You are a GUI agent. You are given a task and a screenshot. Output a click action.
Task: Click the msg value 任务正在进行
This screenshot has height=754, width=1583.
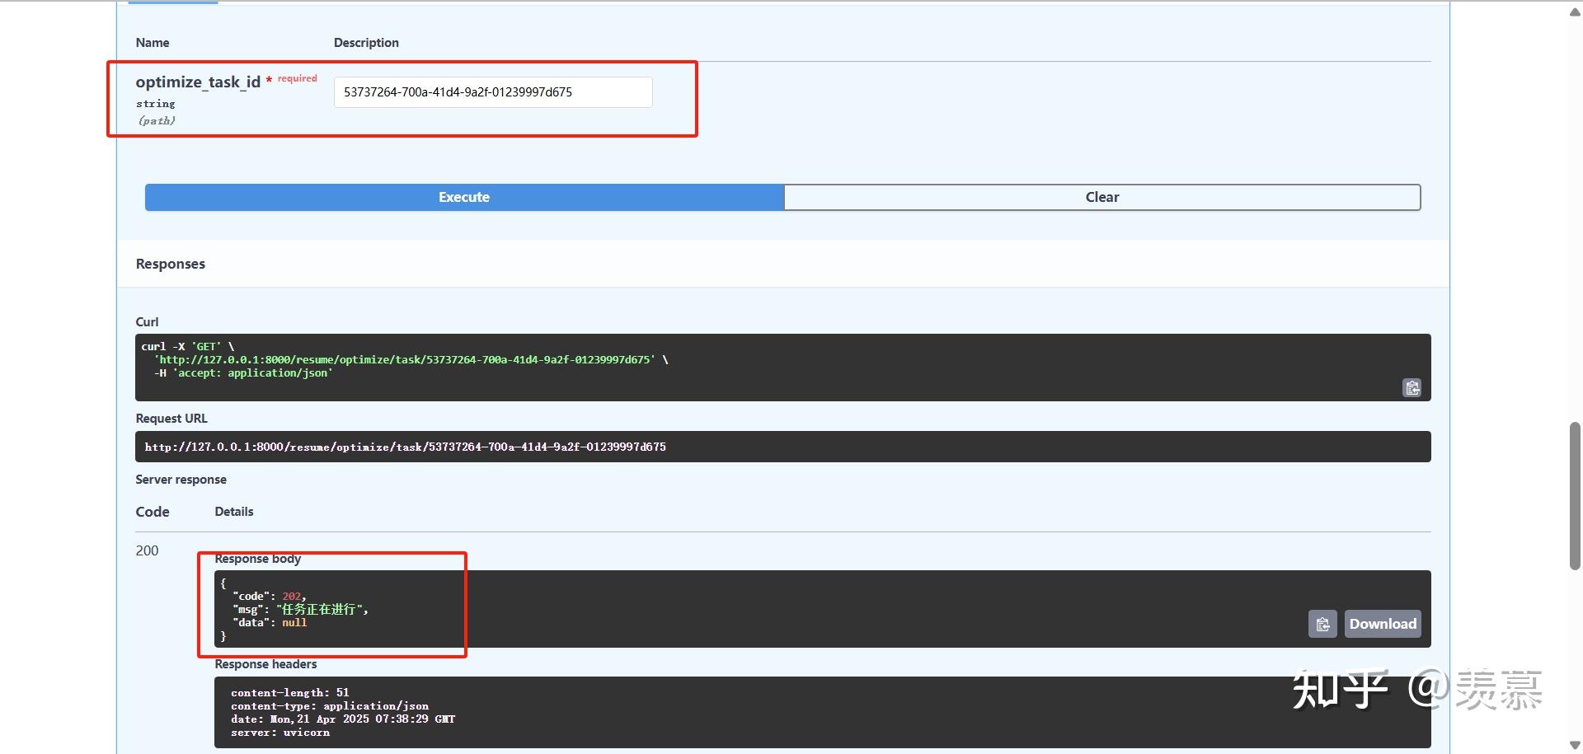[x=322, y=609]
